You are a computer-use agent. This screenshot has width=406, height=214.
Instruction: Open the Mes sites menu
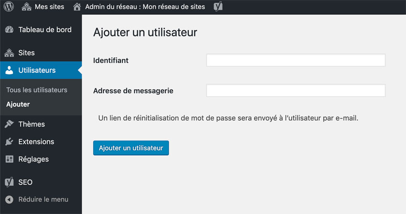tap(50, 7)
